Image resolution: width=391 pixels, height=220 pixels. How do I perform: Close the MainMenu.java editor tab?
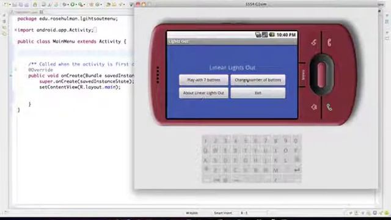tap(41, 12)
